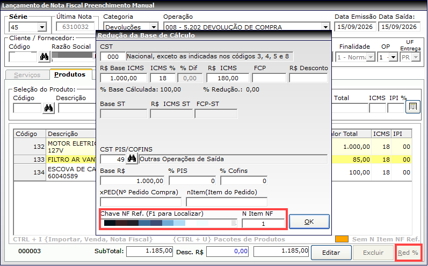Click the Código column header in product grid

[30, 134]
